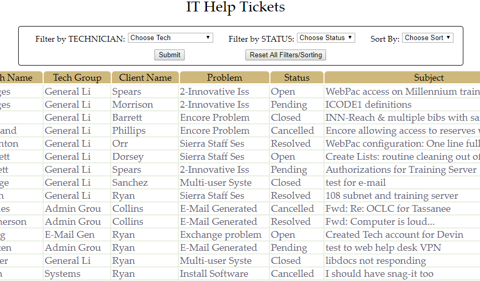
Task: Select the Systems tech group cell
Action: [62, 274]
